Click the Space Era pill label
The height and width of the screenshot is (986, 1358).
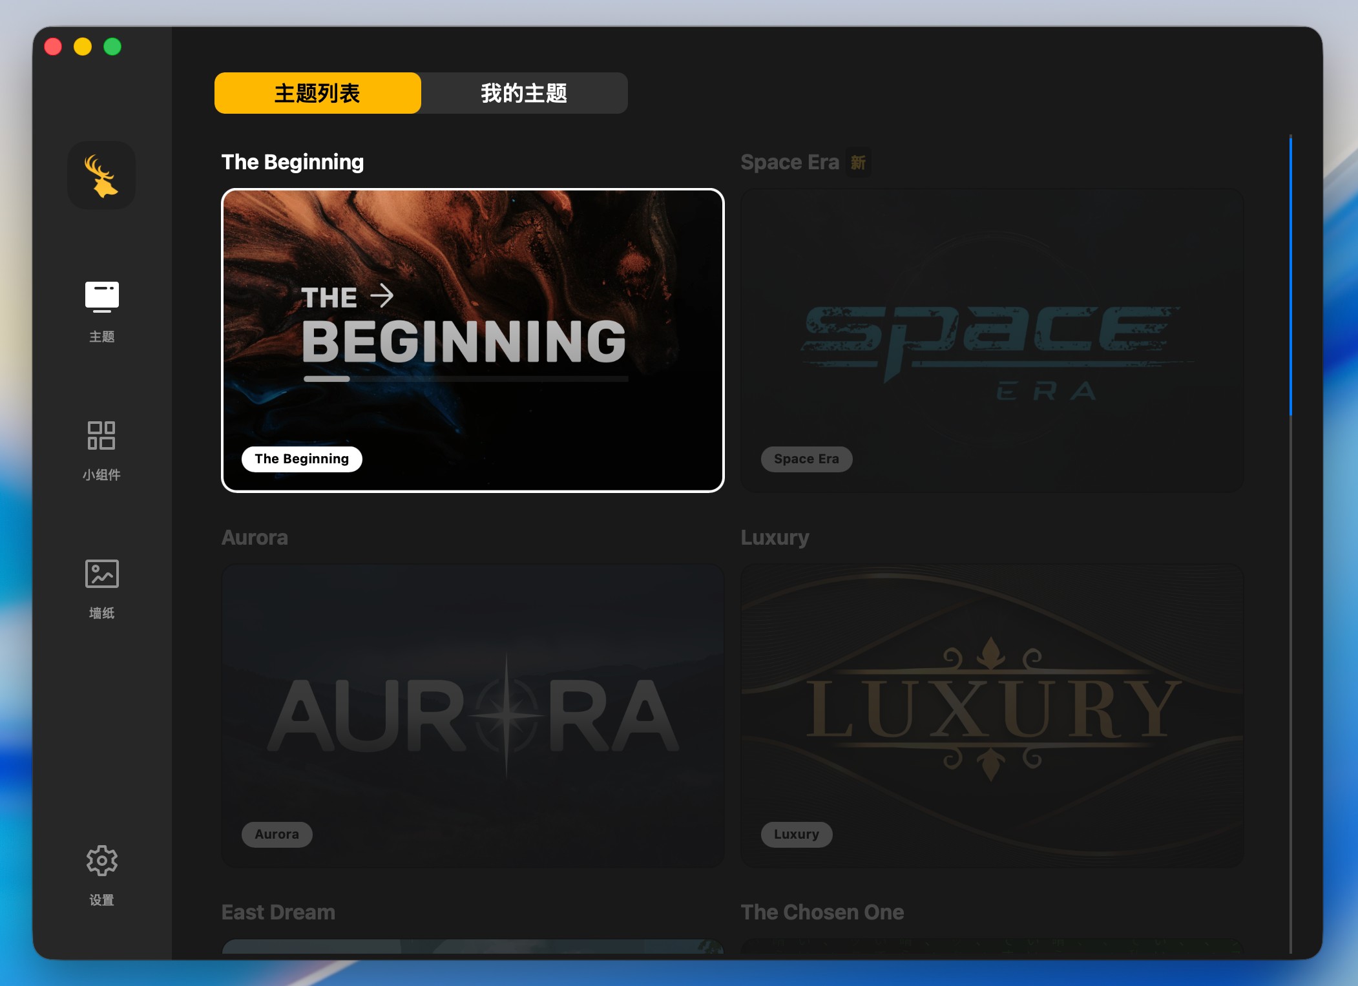[806, 459]
